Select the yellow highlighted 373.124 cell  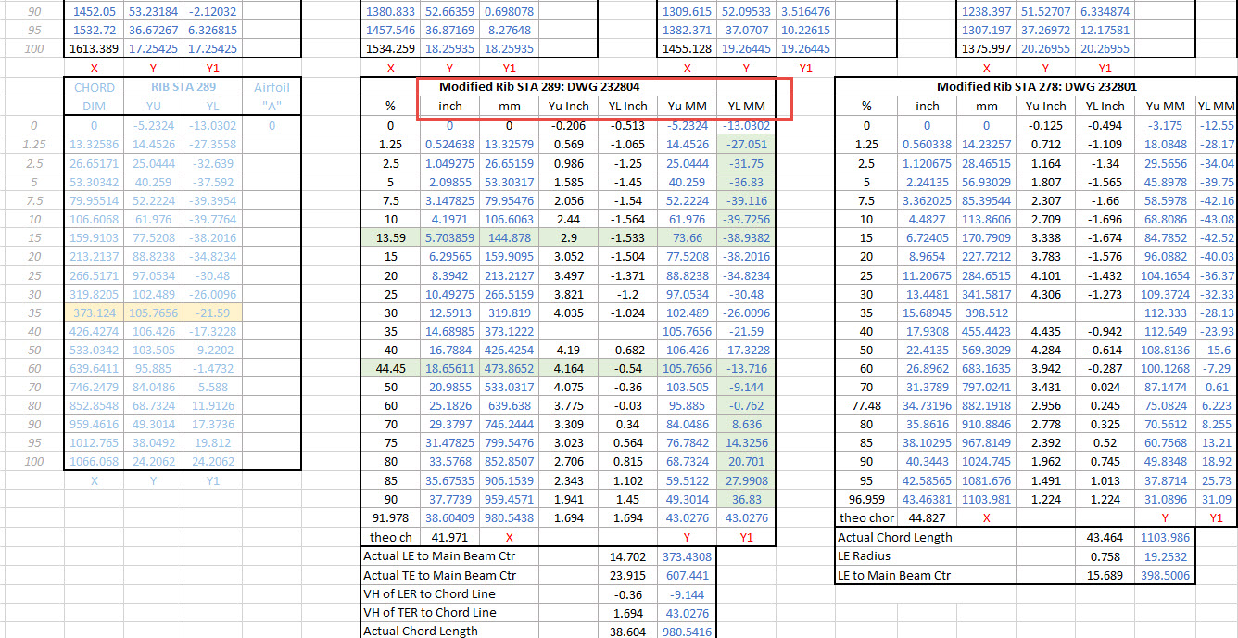(95, 313)
